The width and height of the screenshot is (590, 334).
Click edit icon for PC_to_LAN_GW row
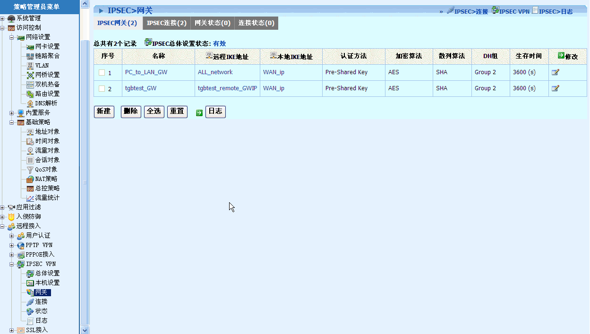tap(555, 72)
